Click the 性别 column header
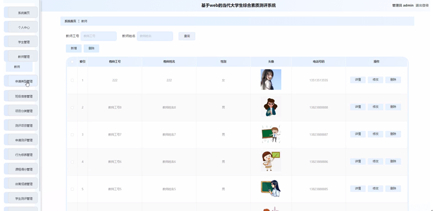This screenshot has height=211, width=433. (223, 62)
